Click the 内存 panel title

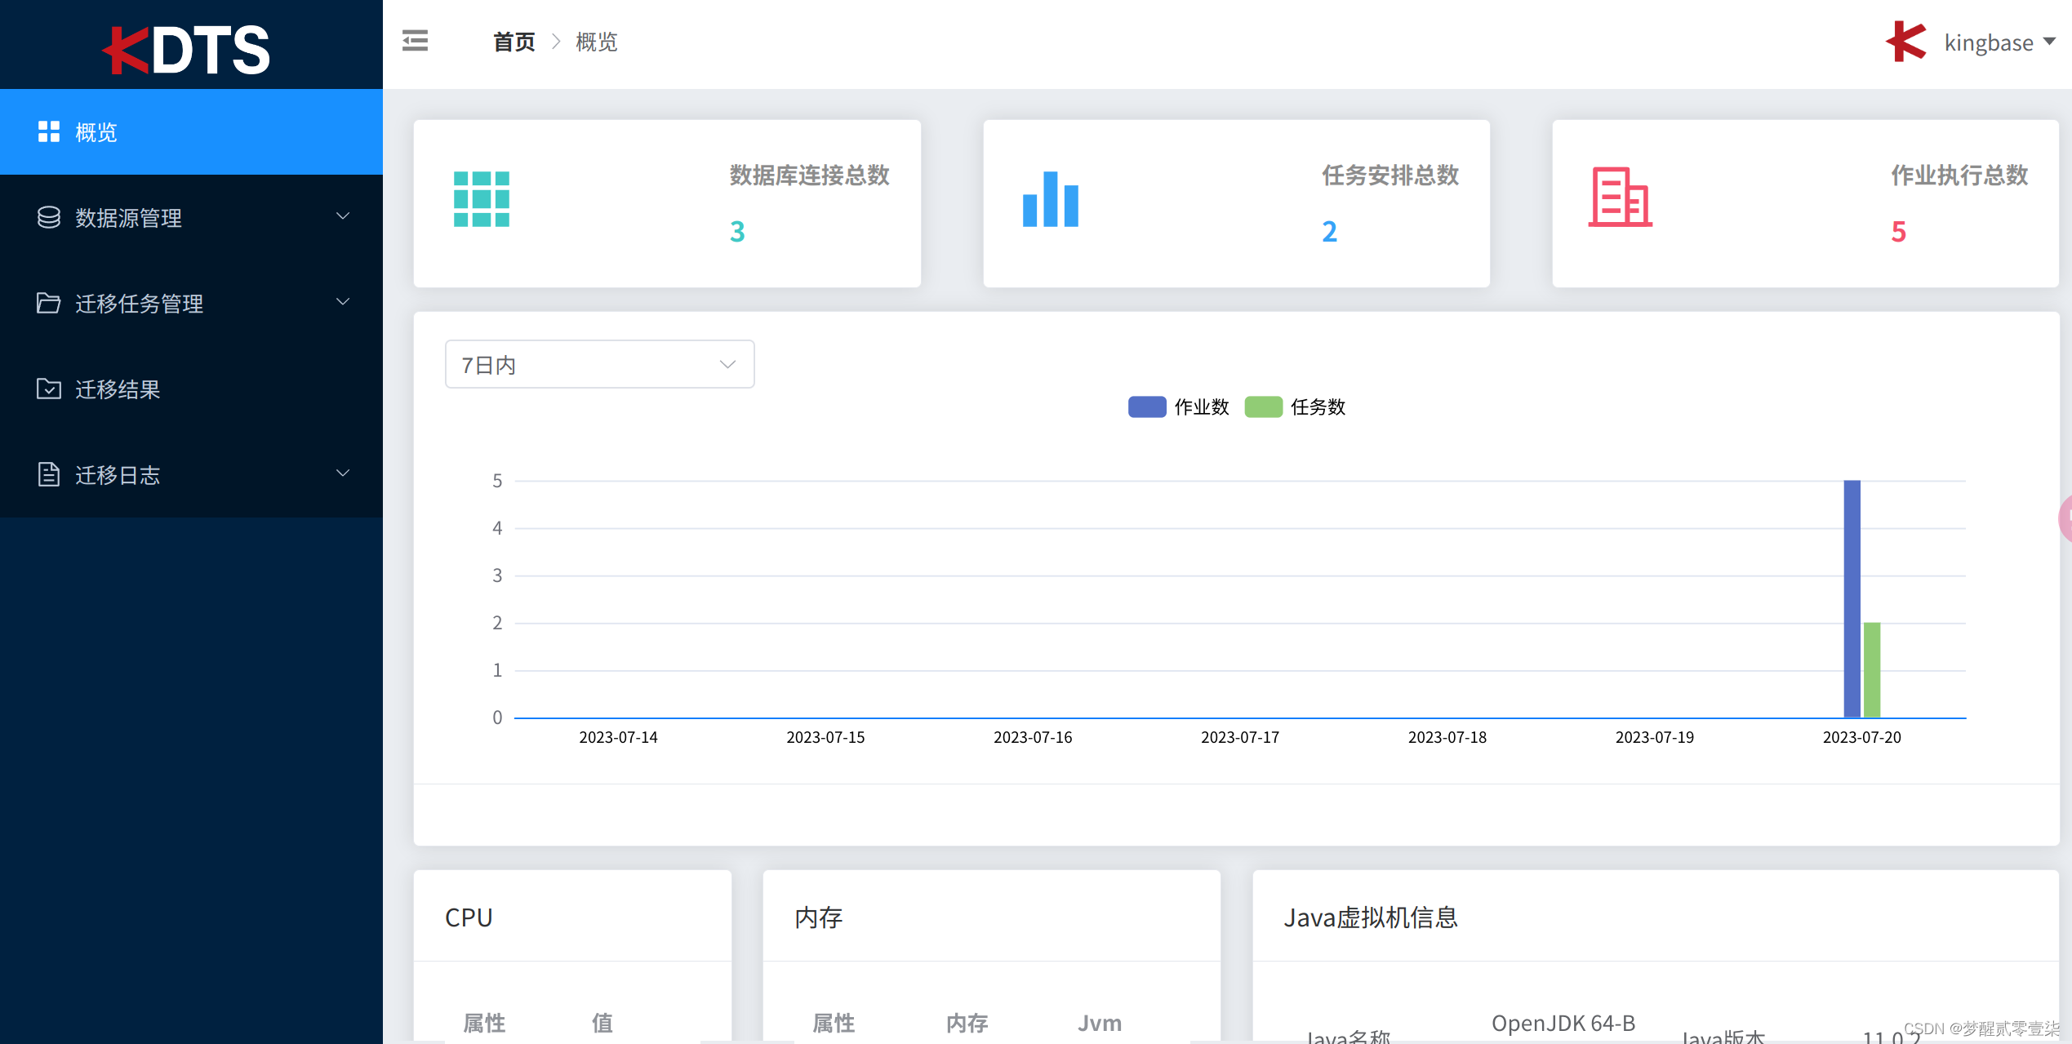[819, 917]
